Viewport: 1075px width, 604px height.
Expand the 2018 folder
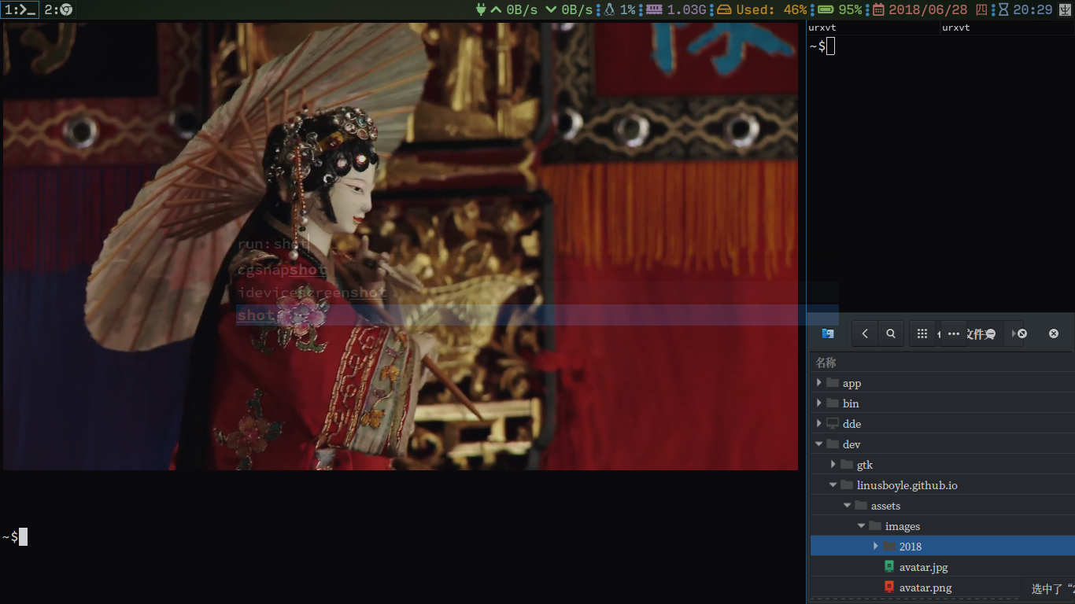click(x=876, y=547)
